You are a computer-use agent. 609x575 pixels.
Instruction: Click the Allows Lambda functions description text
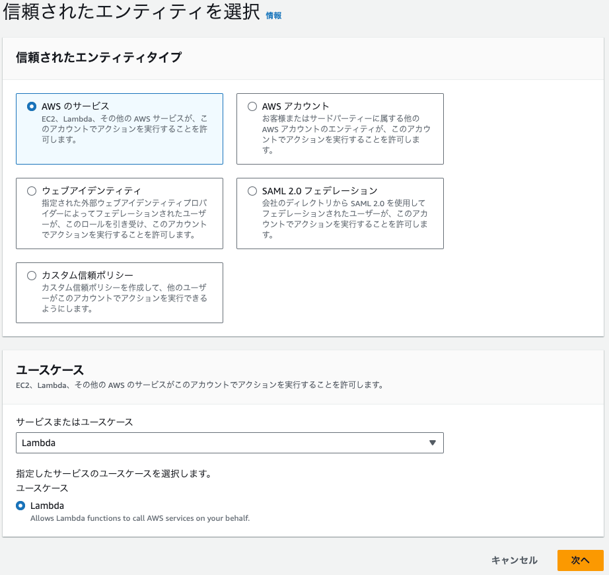click(140, 518)
